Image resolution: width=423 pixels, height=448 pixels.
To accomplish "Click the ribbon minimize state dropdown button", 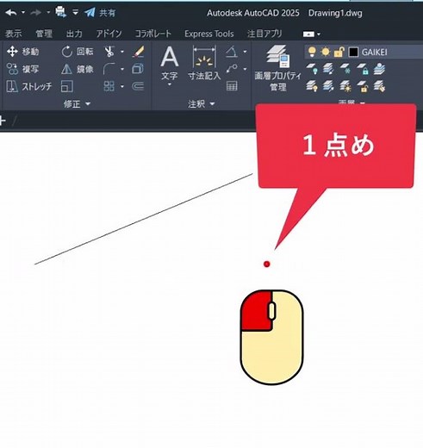I will click(x=312, y=34).
